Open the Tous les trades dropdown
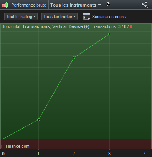152x157 pixels. (59, 17)
